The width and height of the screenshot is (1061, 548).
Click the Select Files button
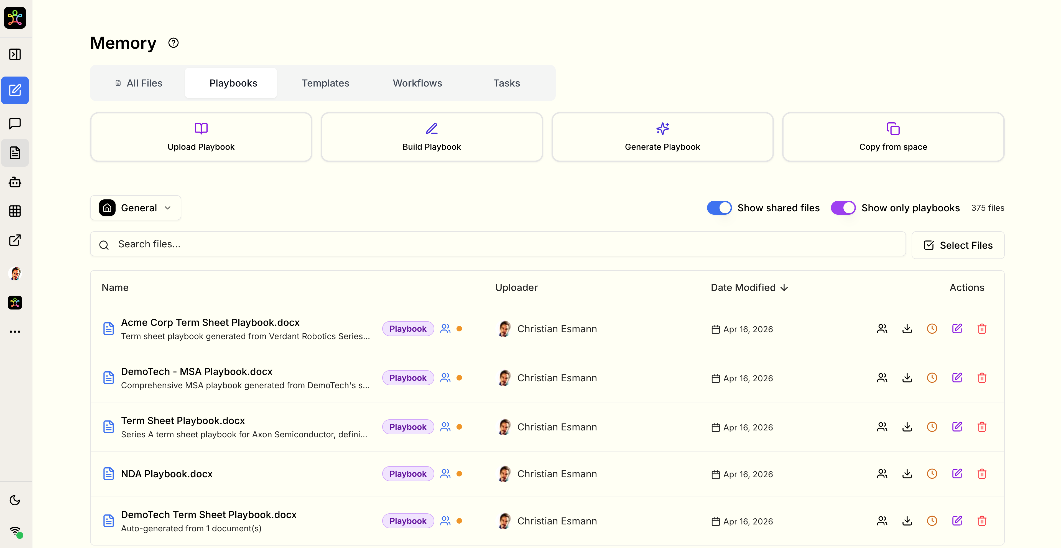(x=958, y=245)
